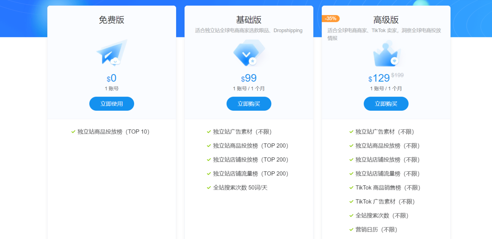Screen dimensions: 492x239
Task: Click checkmark beside TikTok 商品销售榜
Action: 351,188
